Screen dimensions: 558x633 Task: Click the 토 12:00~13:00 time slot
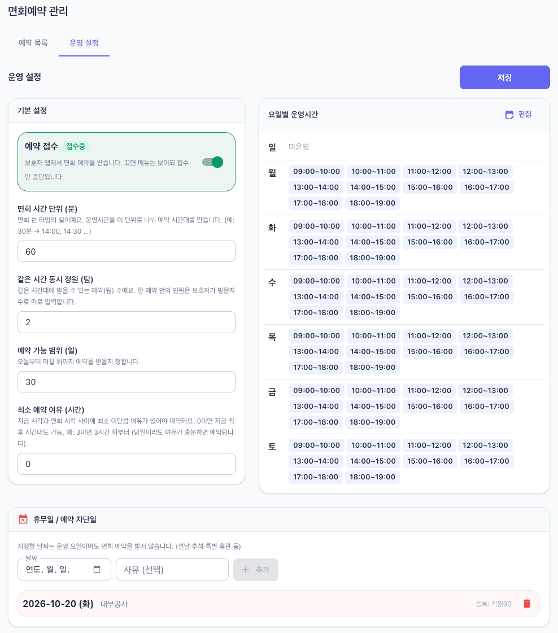485,446
